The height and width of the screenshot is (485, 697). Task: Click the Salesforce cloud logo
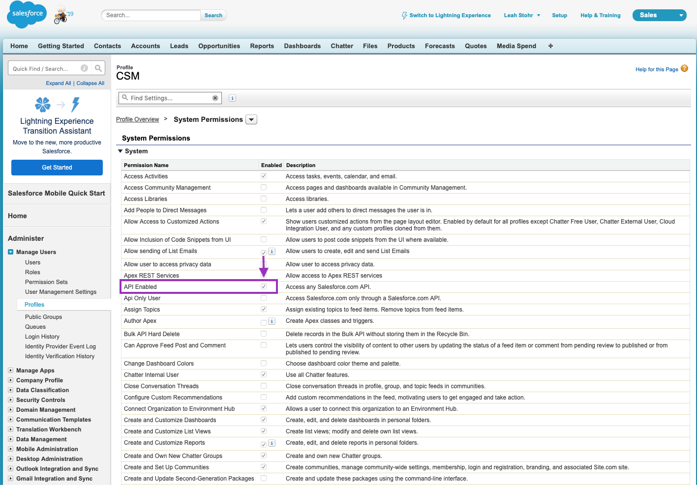coord(27,15)
